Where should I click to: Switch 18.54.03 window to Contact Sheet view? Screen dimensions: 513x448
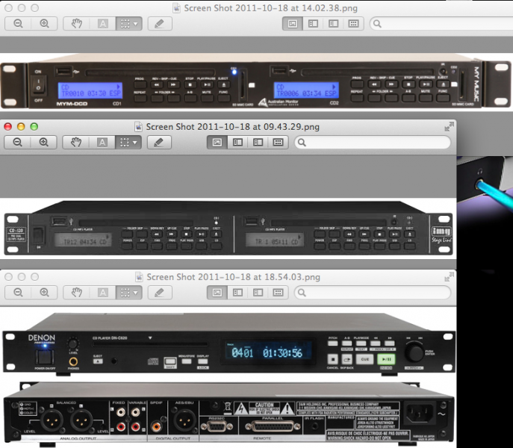click(278, 293)
